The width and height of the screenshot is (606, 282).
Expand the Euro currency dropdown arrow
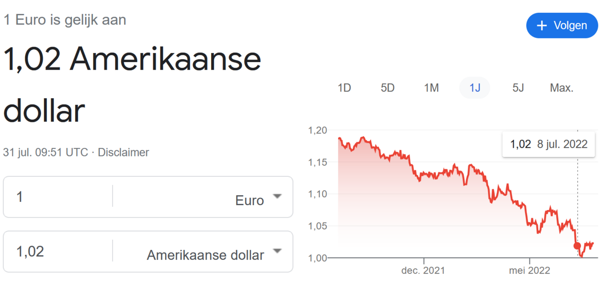[x=277, y=196]
